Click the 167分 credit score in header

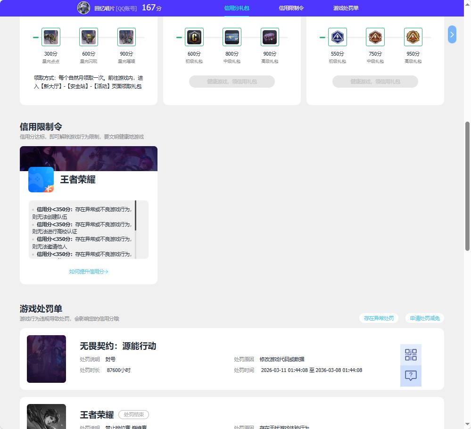point(152,8)
